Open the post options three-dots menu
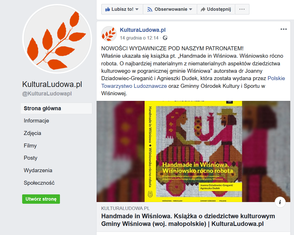Screen dimensions: 294x235 [283, 29]
